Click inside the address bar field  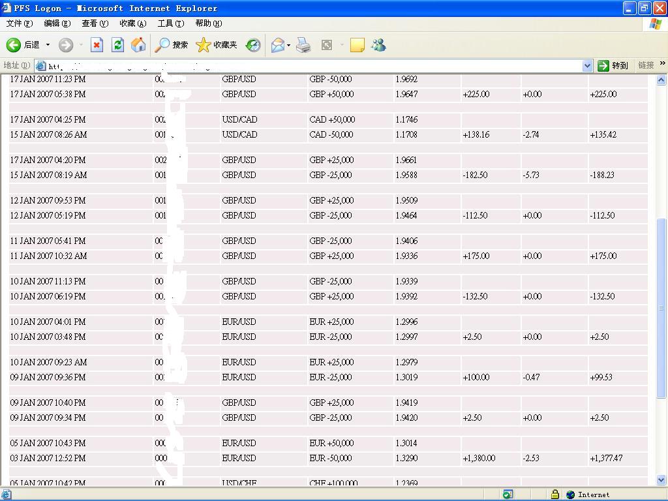tap(313, 65)
